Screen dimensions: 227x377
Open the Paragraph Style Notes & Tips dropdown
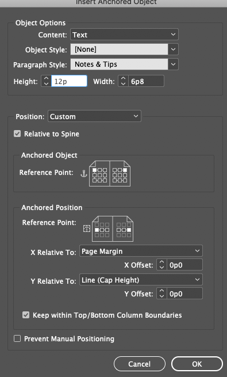[x=124, y=64]
